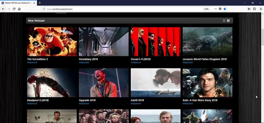This screenshot has height=123, width=264.
Task: Click Hollywood category under Hereditary 2018
Action: (x=84, y=62)
